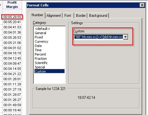Select cell 00:01:29:07
The width and height of the screenshot is (148, 115).
point(12,95)
